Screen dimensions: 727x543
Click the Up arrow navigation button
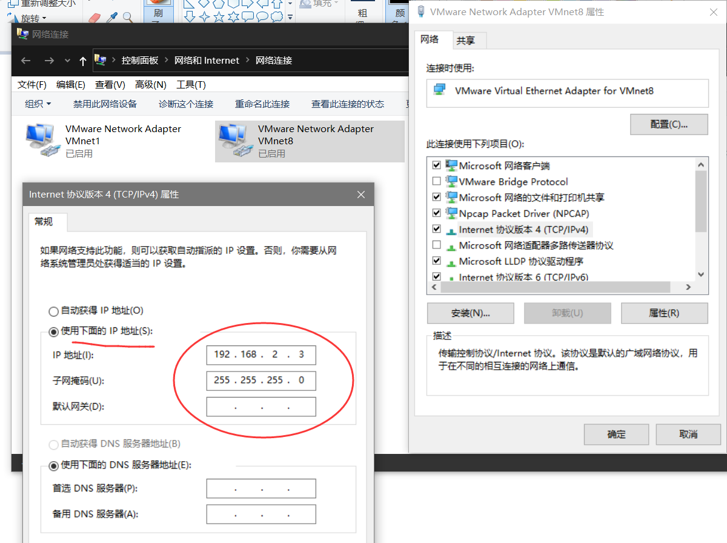pyautogui.click(x=83, y=61)
